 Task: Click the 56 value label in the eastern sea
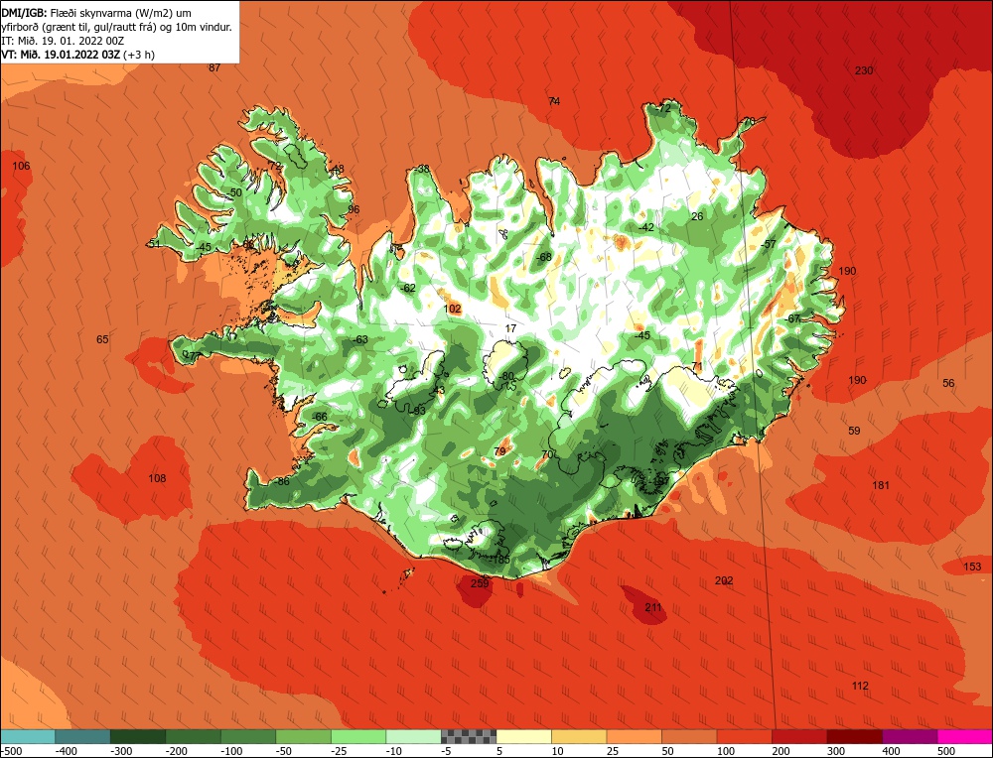click(x=948, y=383)
